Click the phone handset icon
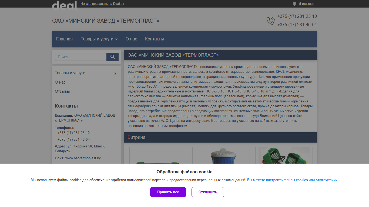The width and height of the screenshot is (369, 207). pyautogui.click(x=270, y=21)
